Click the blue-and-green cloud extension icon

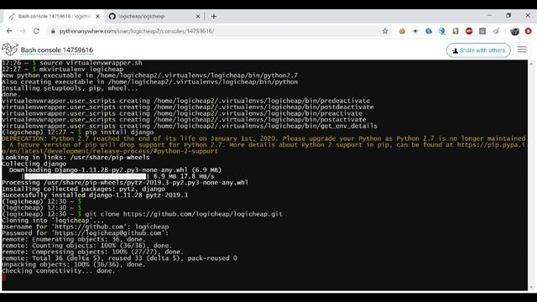point(429,31)
